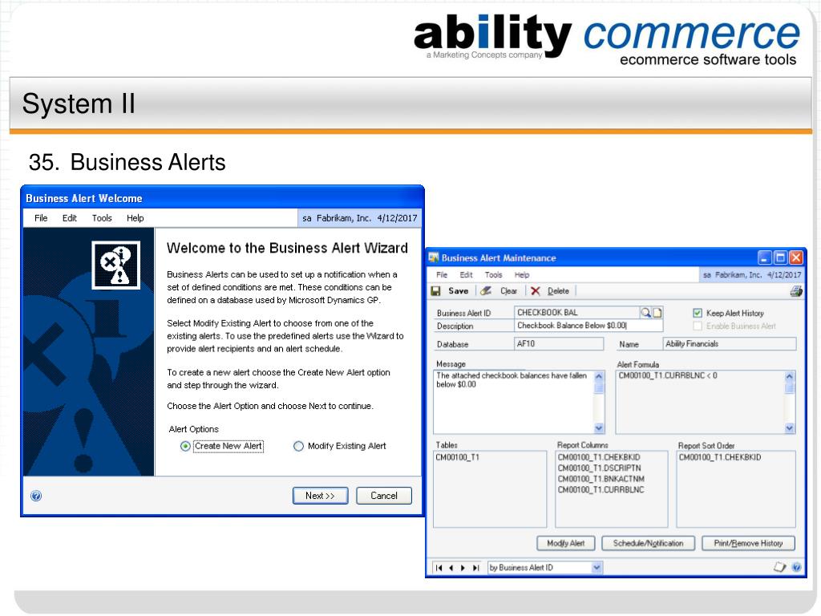Open Help menu in Business Alert Welcome

click(135, 218)
